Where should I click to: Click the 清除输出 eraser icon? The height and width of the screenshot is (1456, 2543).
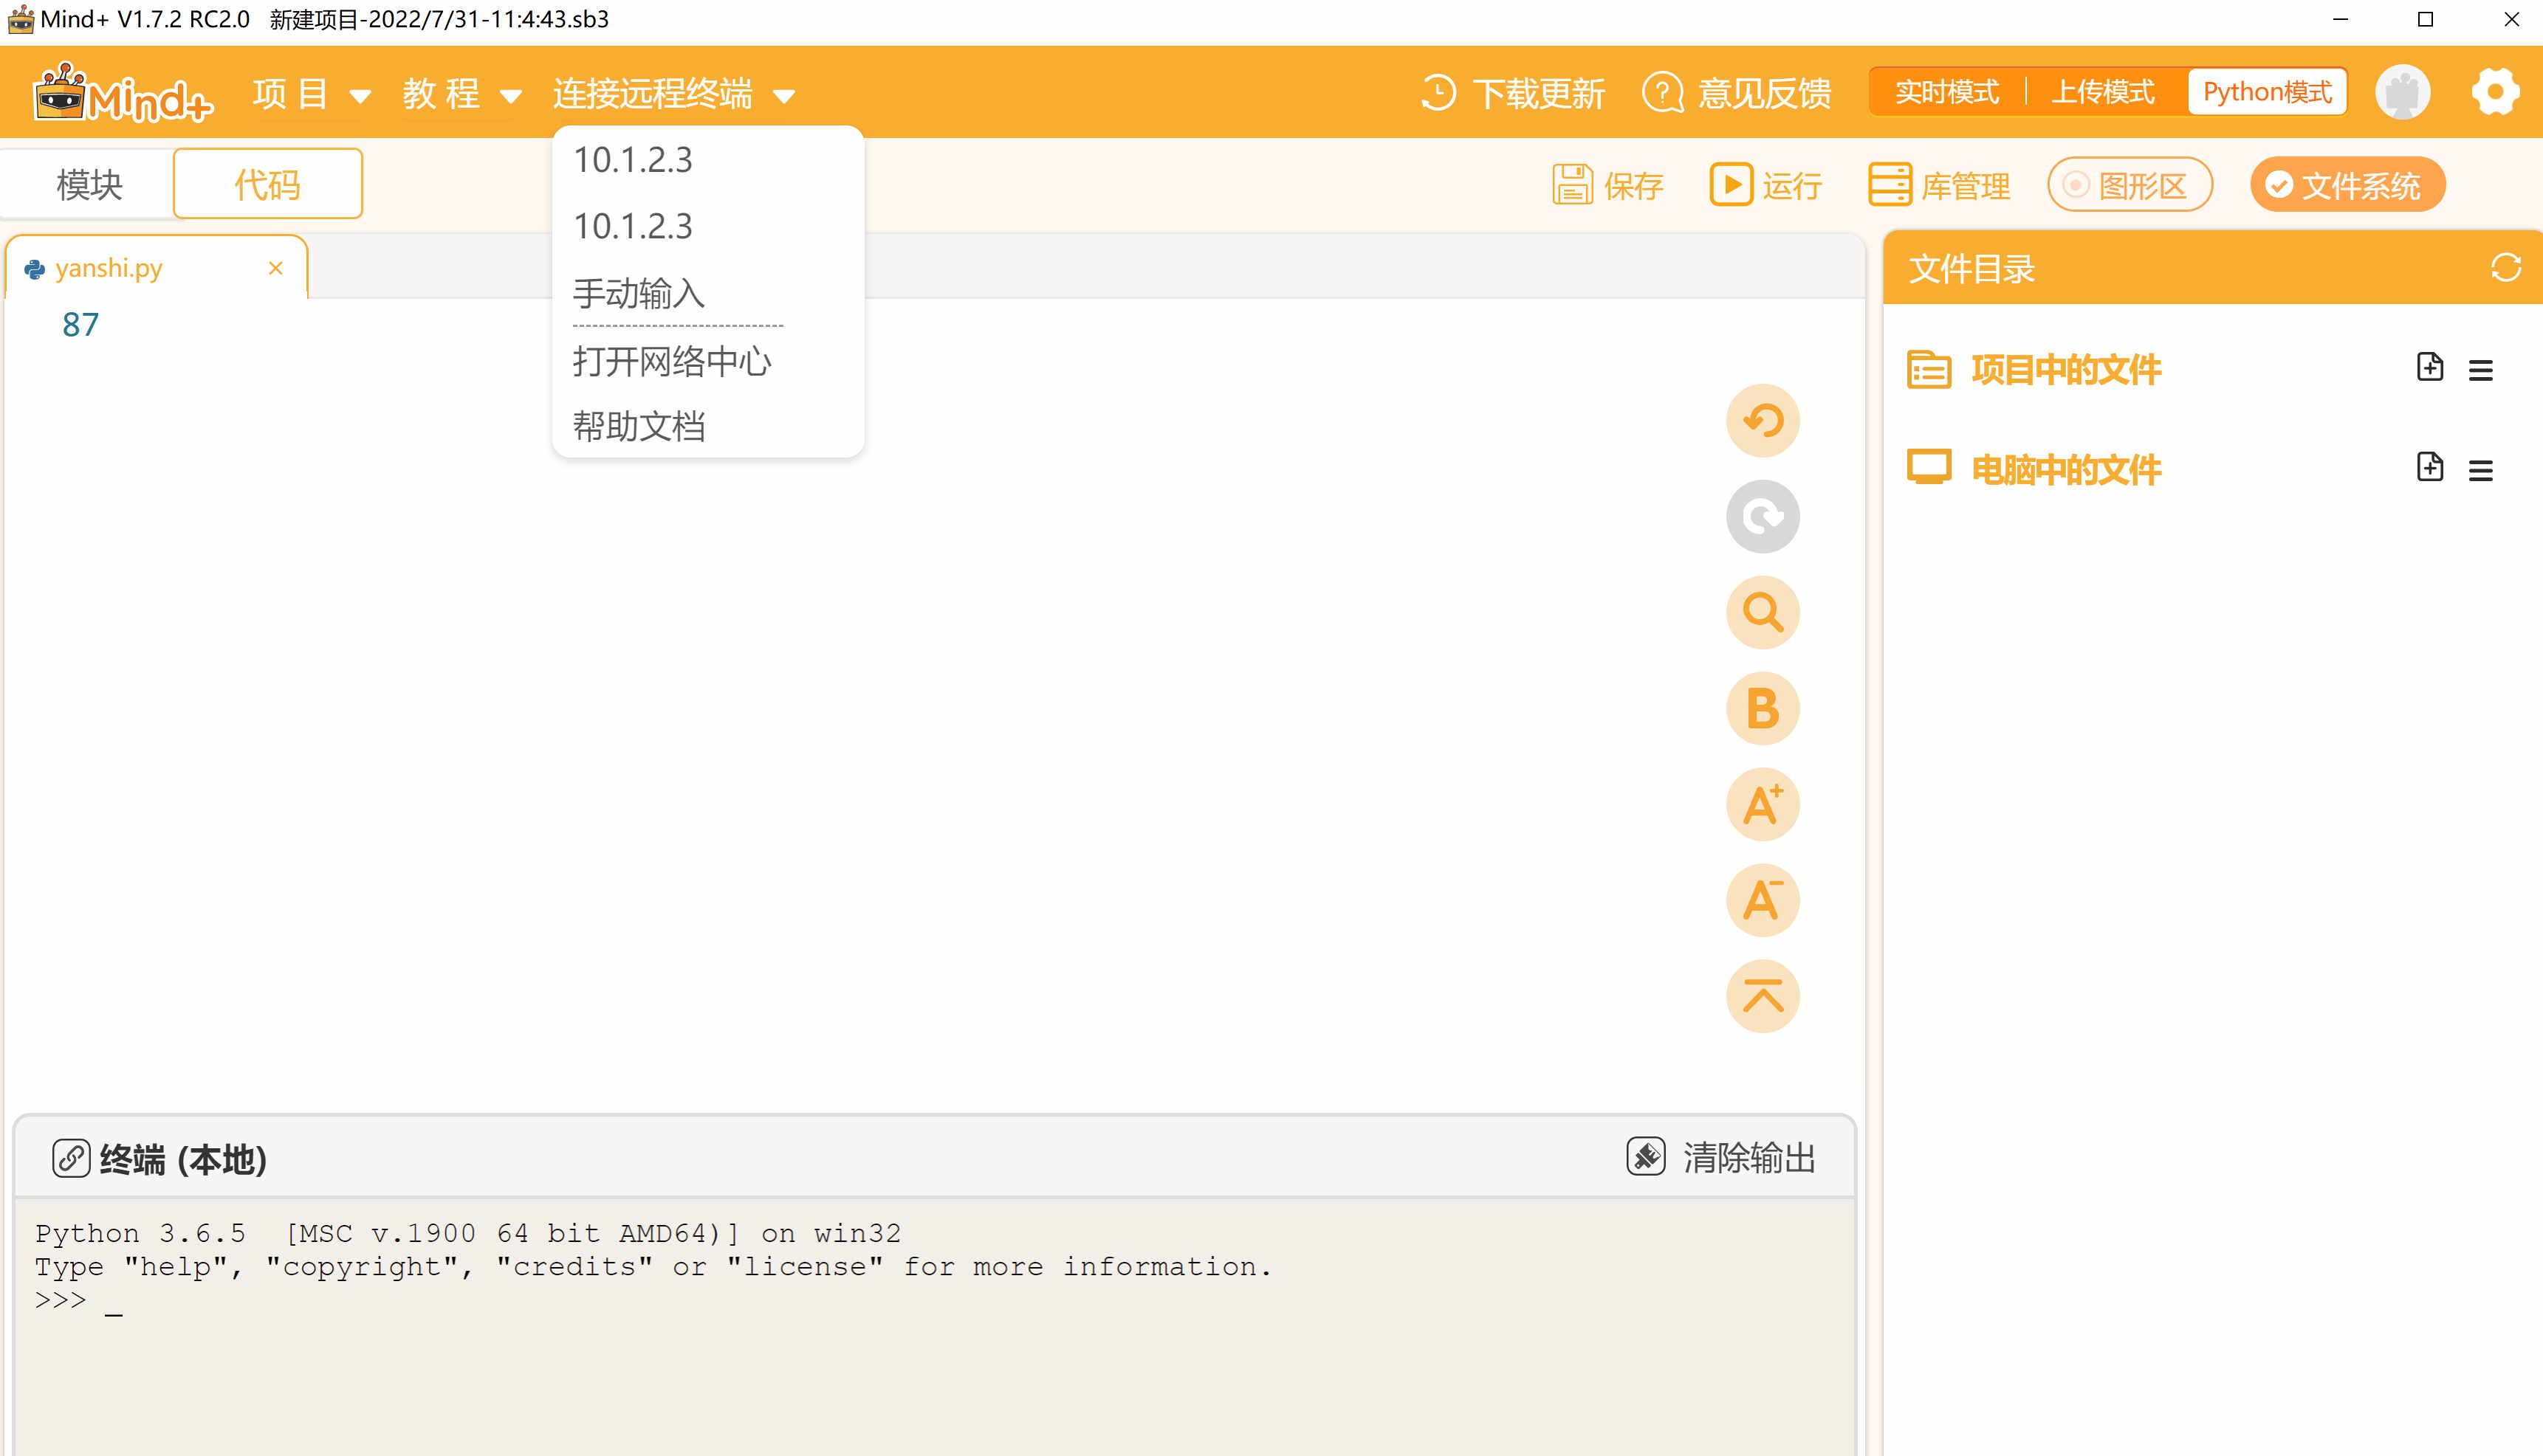click(x=1646, y=1157)
